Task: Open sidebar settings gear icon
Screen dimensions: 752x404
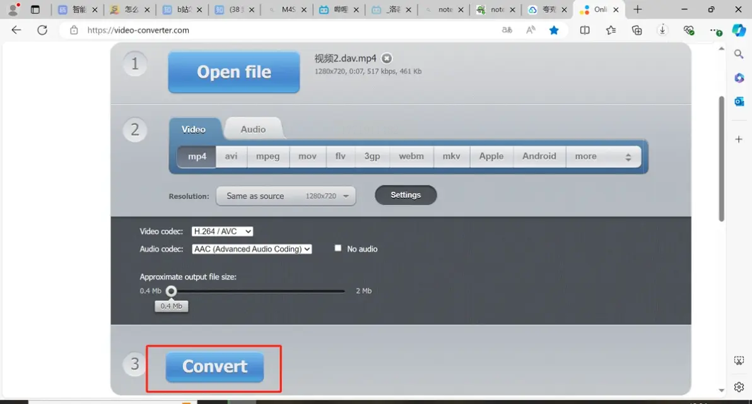Action: tap(739, 386)
